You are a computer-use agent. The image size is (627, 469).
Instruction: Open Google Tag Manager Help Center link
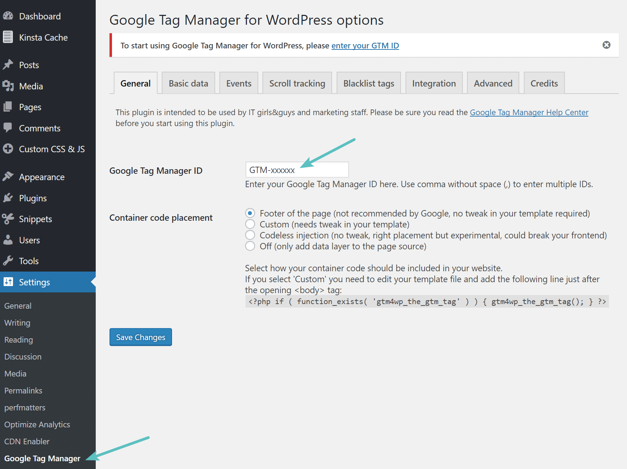pos(529,112)
